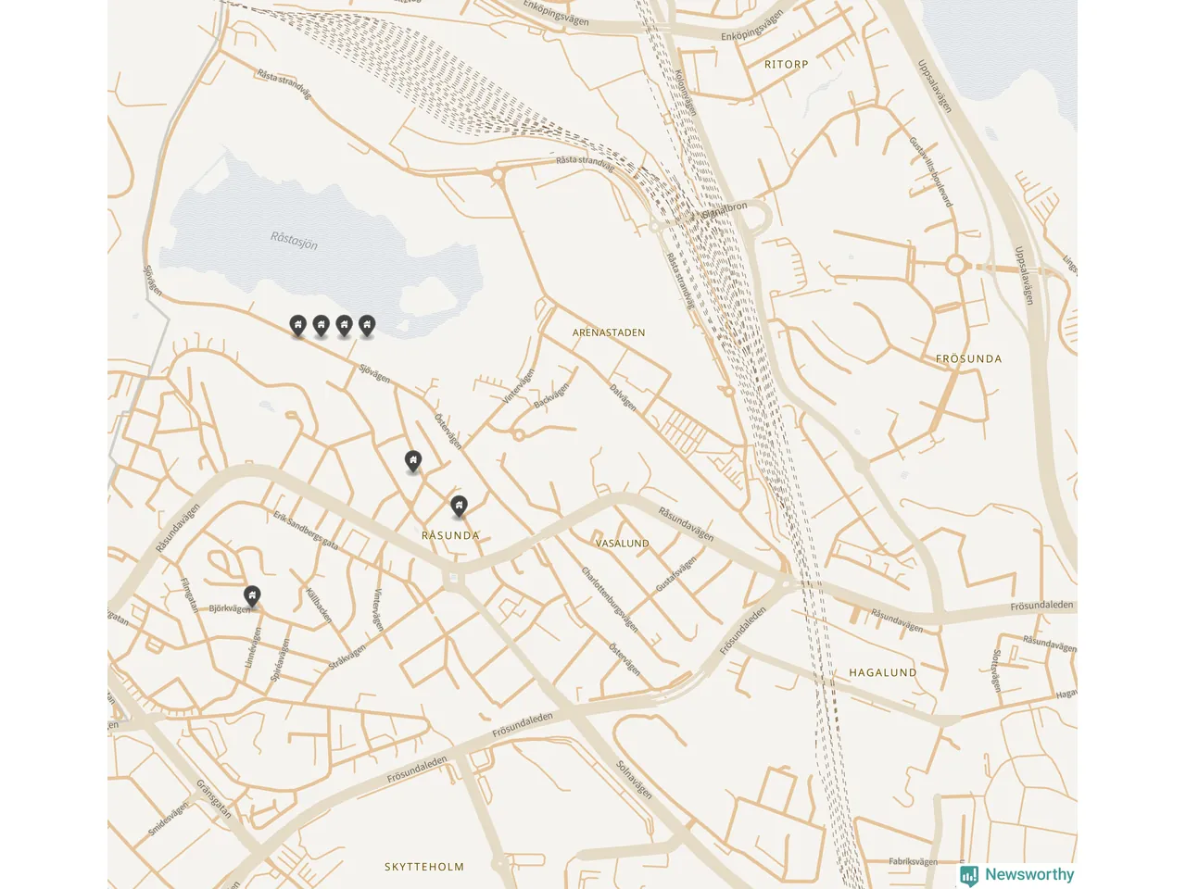Click the Newsworthy logo icon
Screen dimensions: 1186x889
969,875
